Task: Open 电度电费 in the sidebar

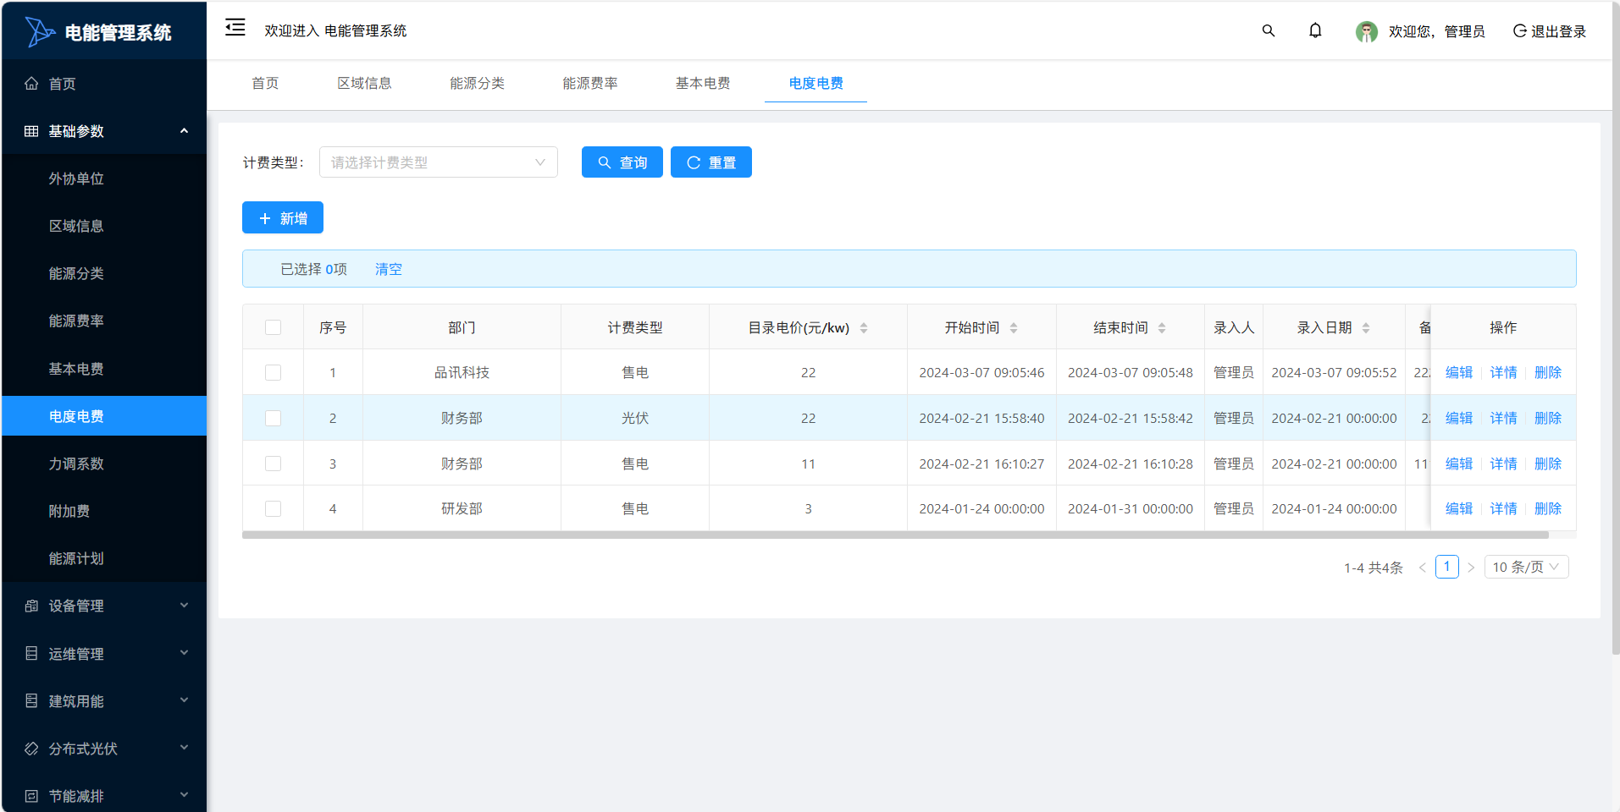Action: (104, 416)
